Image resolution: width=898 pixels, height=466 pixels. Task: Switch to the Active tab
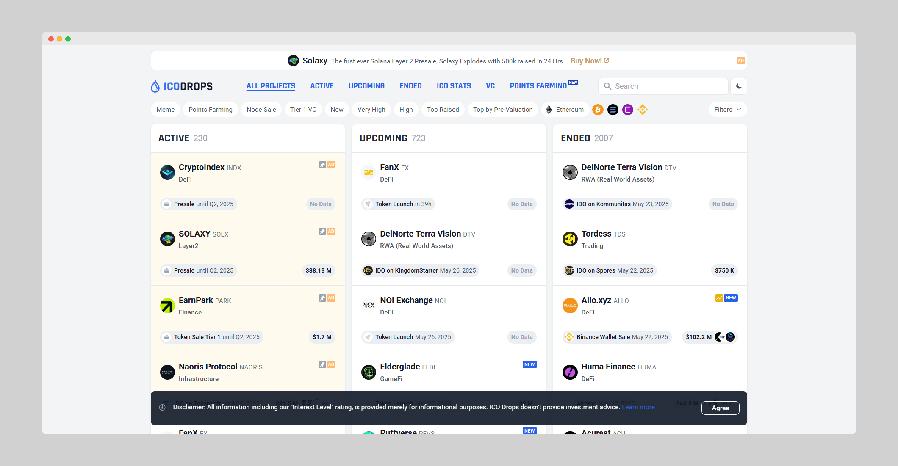pos(322,86)
